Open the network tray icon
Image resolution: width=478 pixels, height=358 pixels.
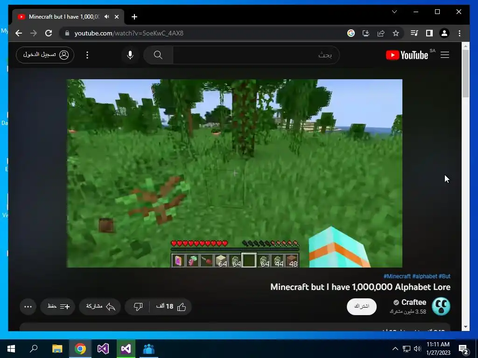[x=407, y=349]
